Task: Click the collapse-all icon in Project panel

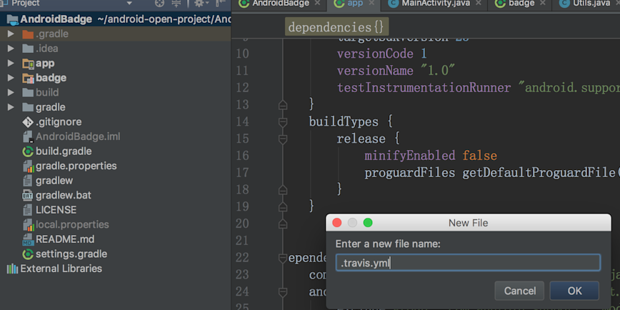Action: point(176,3)
